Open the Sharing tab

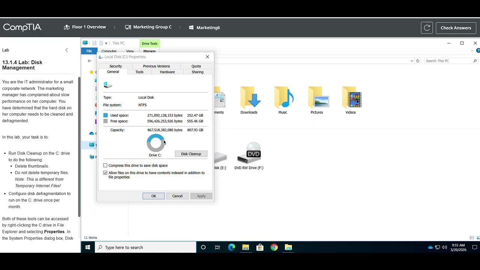(198, 72)
